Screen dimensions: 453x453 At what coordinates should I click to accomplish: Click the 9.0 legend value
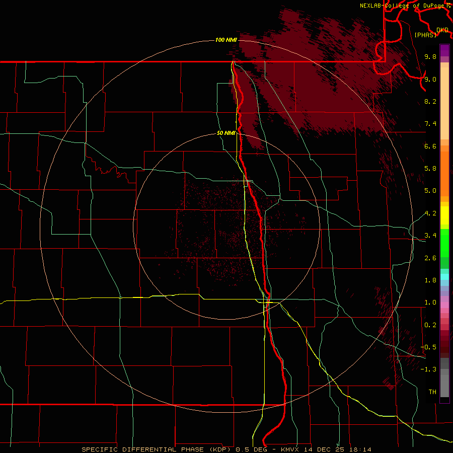click(430, 79)
